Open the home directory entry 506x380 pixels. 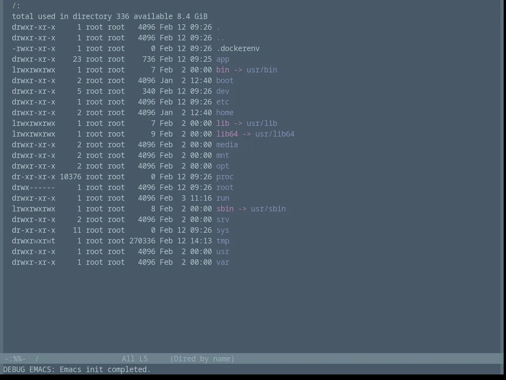225,113
